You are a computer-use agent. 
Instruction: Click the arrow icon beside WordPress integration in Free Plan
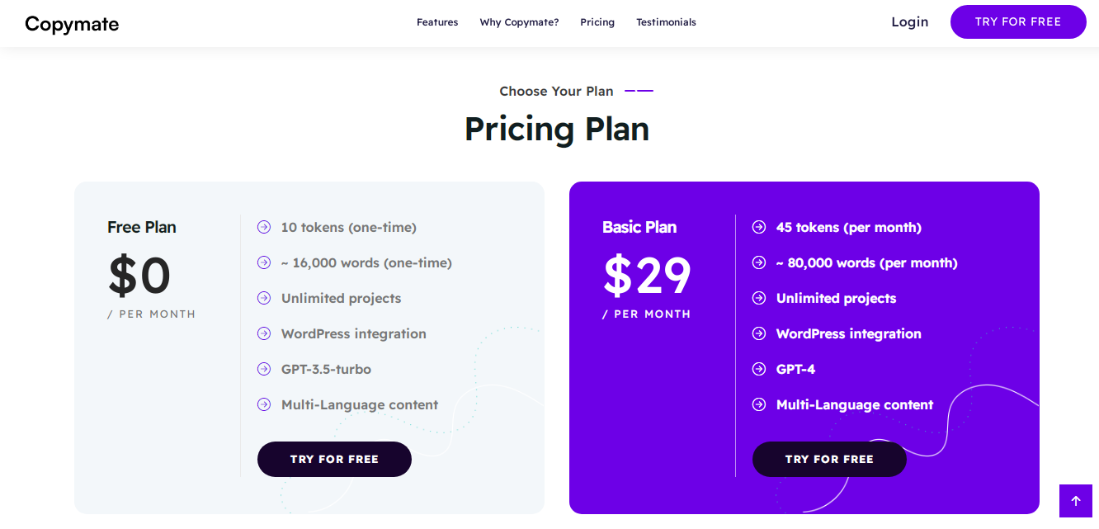pos(264,333)
